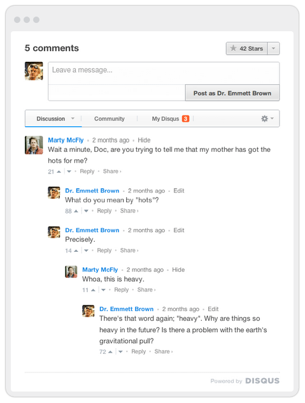The height and width of the screenshot is (403, 305).
Task: Downvote the "Whoa, this is heavy" comment
Action: pos(103,290)
